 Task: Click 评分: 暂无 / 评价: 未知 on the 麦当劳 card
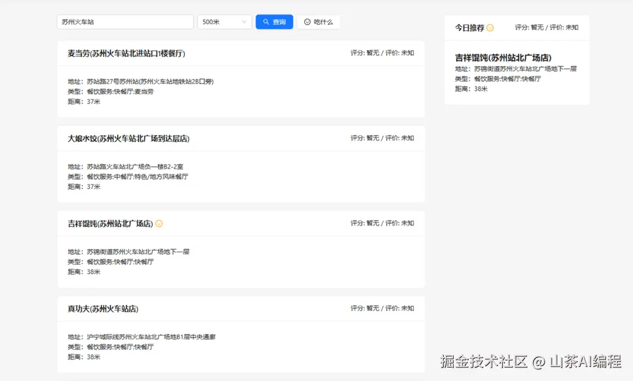click(380, 52)
